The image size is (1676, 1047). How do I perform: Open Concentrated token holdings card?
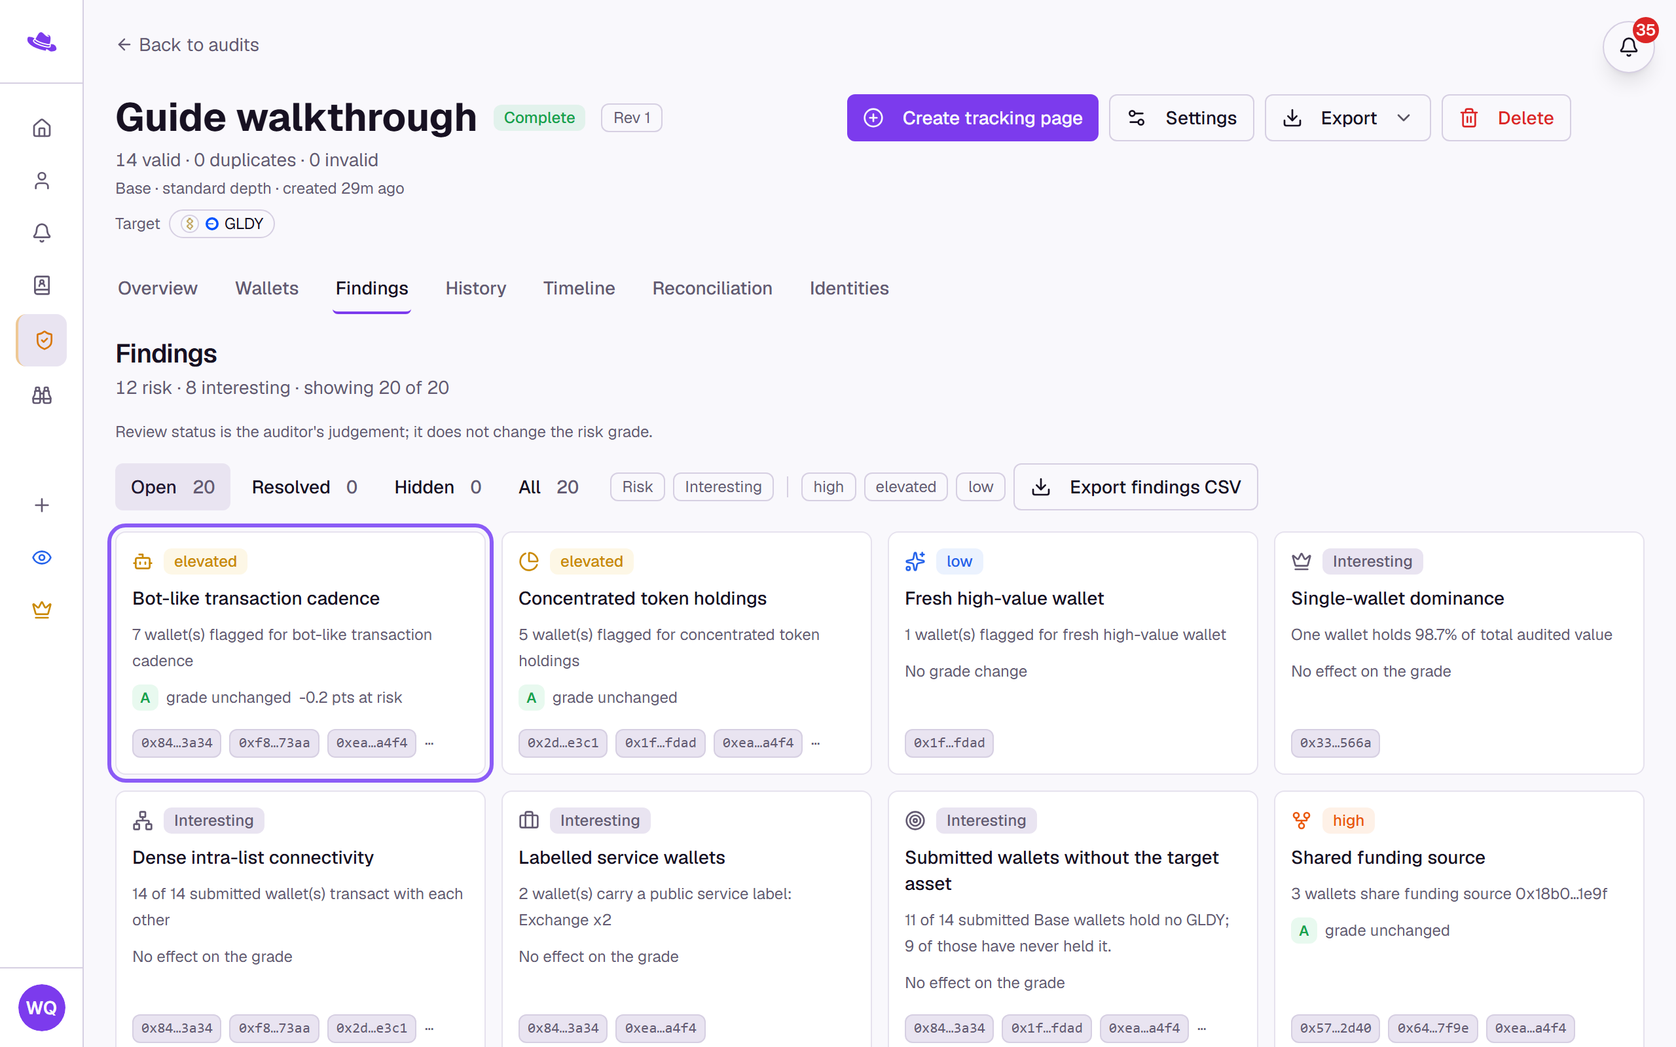[x=686, y=652]
